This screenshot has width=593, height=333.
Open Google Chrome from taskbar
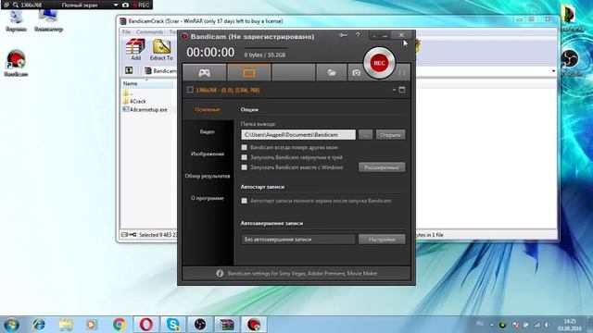point(120,325)
